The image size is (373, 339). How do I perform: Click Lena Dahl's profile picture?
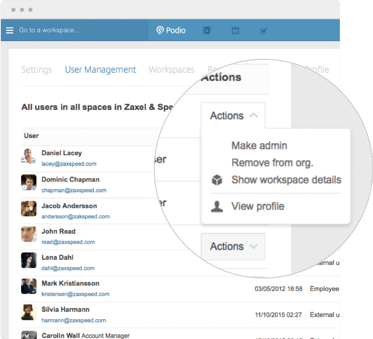29,260
